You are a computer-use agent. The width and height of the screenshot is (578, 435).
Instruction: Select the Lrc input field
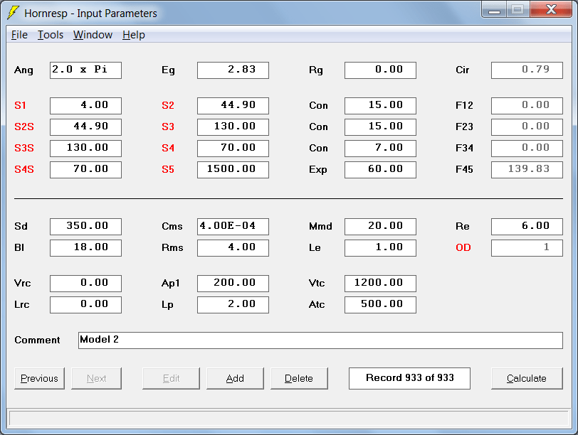(85, 305)
